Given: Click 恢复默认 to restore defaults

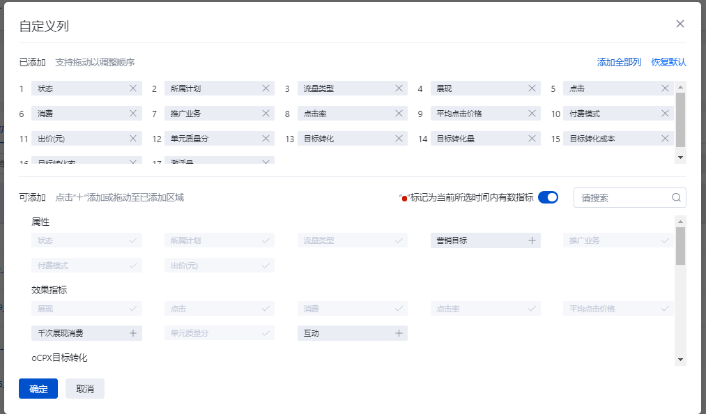Looking at the screenshot, I should tap(668, 62).
